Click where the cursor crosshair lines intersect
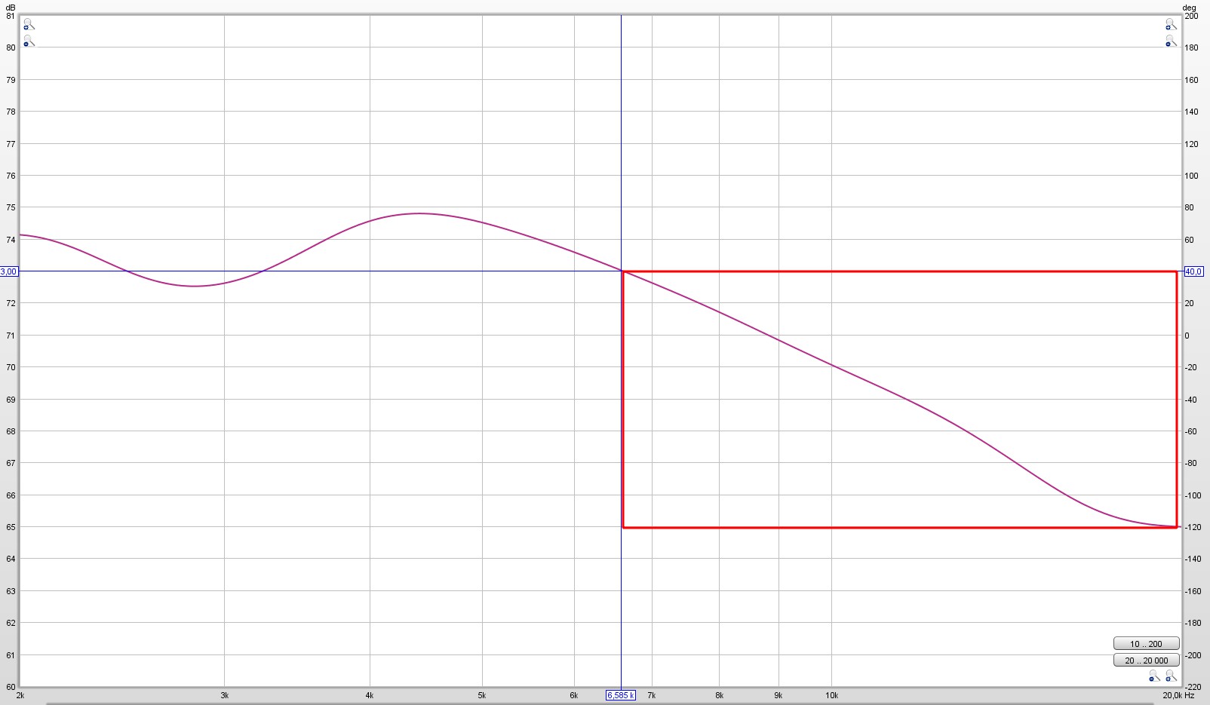1210x705 pixels. coord(621,271)
